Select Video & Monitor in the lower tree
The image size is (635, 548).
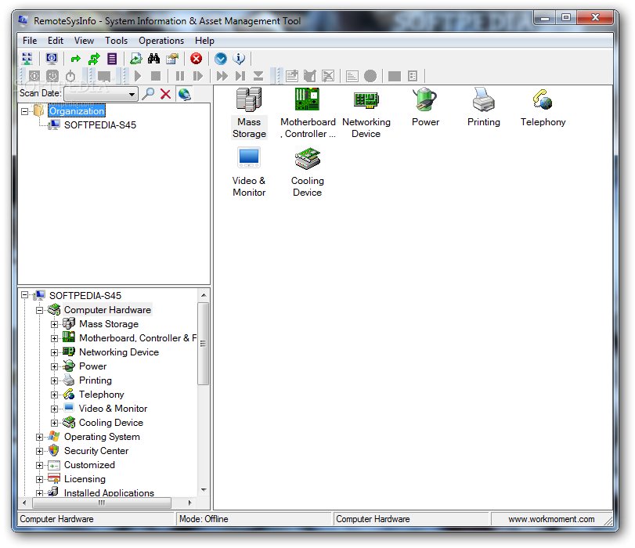point(113,409)
